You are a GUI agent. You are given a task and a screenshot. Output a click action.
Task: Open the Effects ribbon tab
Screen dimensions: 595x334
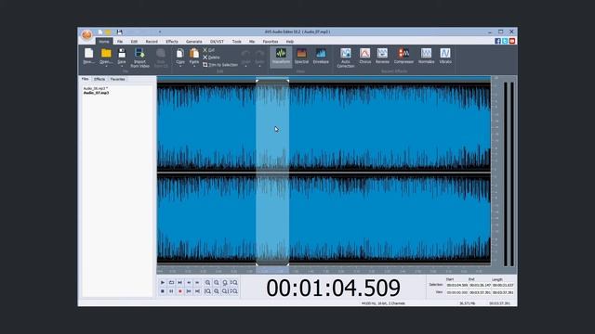pos(172,41)
